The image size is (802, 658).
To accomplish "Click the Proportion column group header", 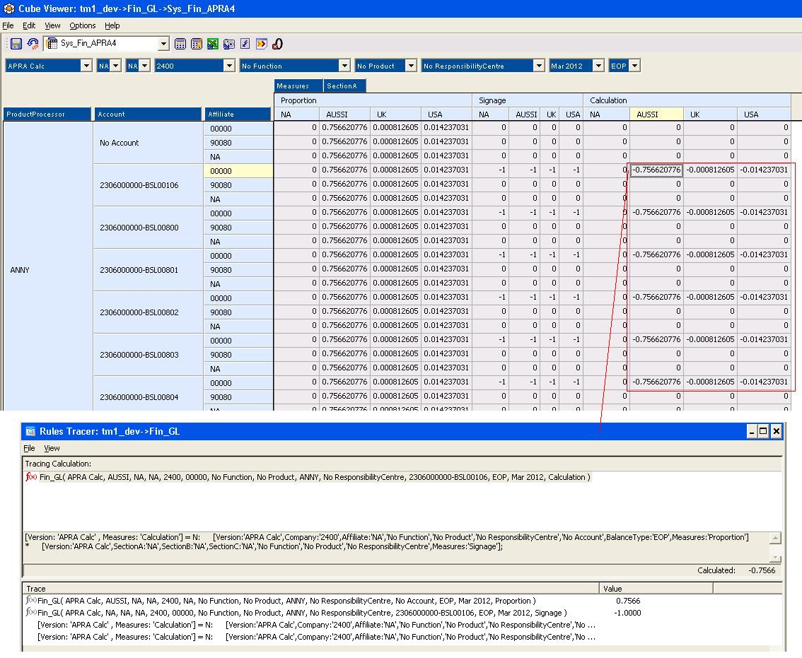I will (373, 100).
